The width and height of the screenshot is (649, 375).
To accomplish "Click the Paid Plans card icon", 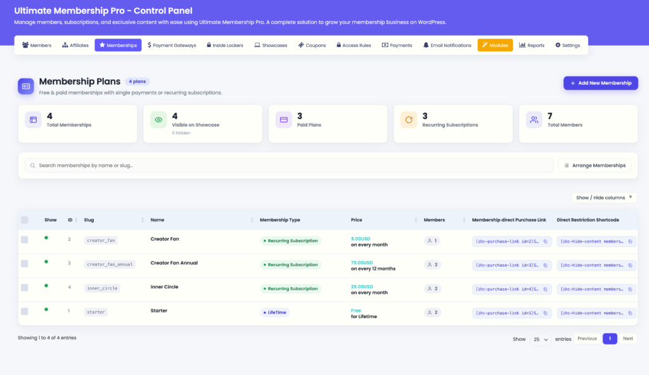I will [x=283, y=120].
